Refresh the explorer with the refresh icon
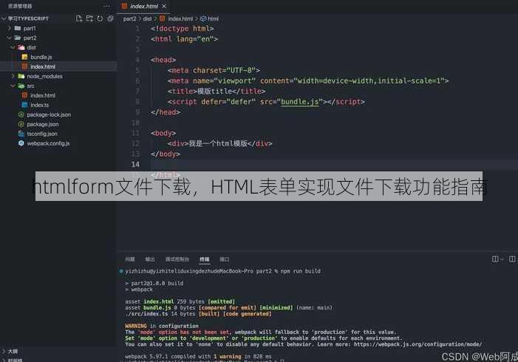Image resolution: width=518 pixels, height=362 pixels. point(100,18)
